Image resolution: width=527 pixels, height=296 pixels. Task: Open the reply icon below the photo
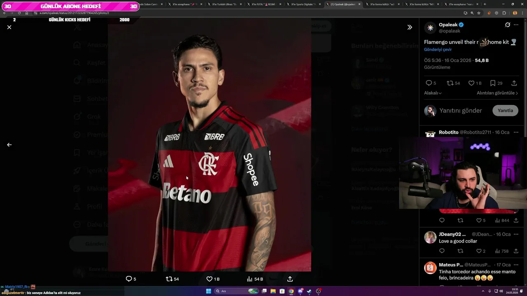[x=128, y=279]
